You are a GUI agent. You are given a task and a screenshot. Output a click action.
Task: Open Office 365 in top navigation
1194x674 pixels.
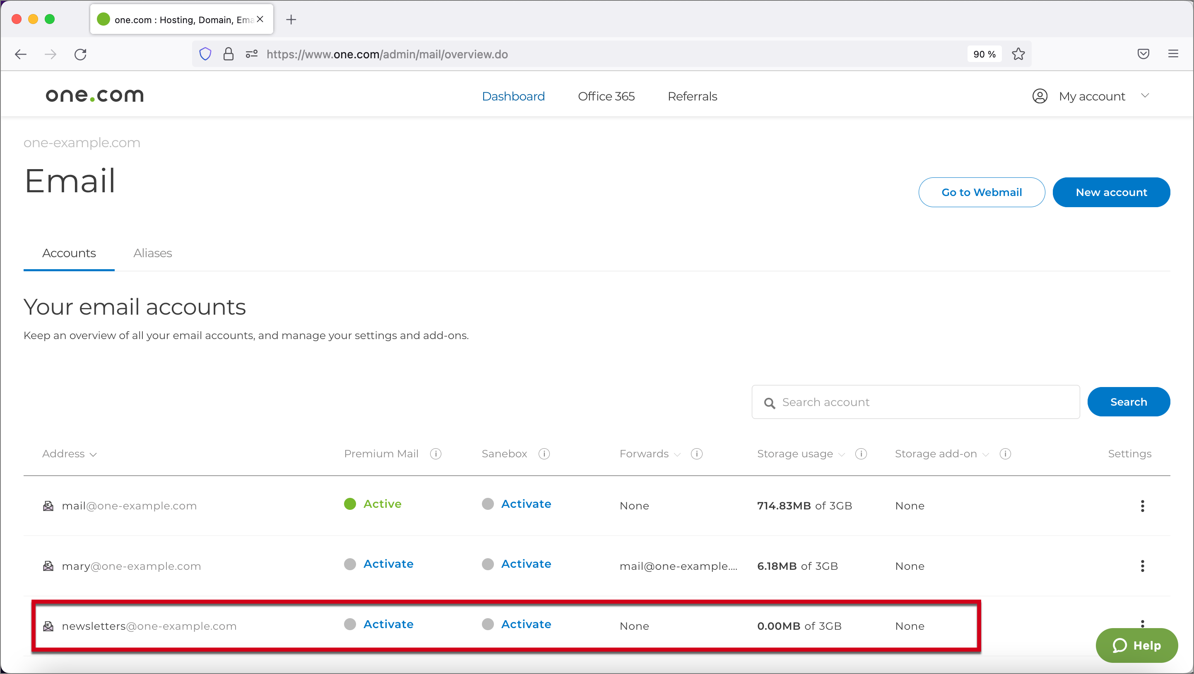coord(606,96)
